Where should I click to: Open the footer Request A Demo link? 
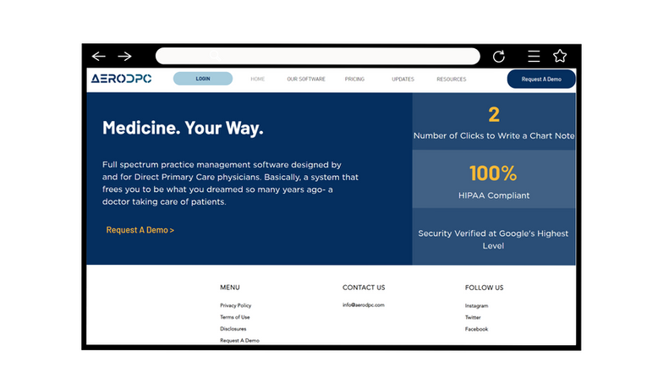240,340
